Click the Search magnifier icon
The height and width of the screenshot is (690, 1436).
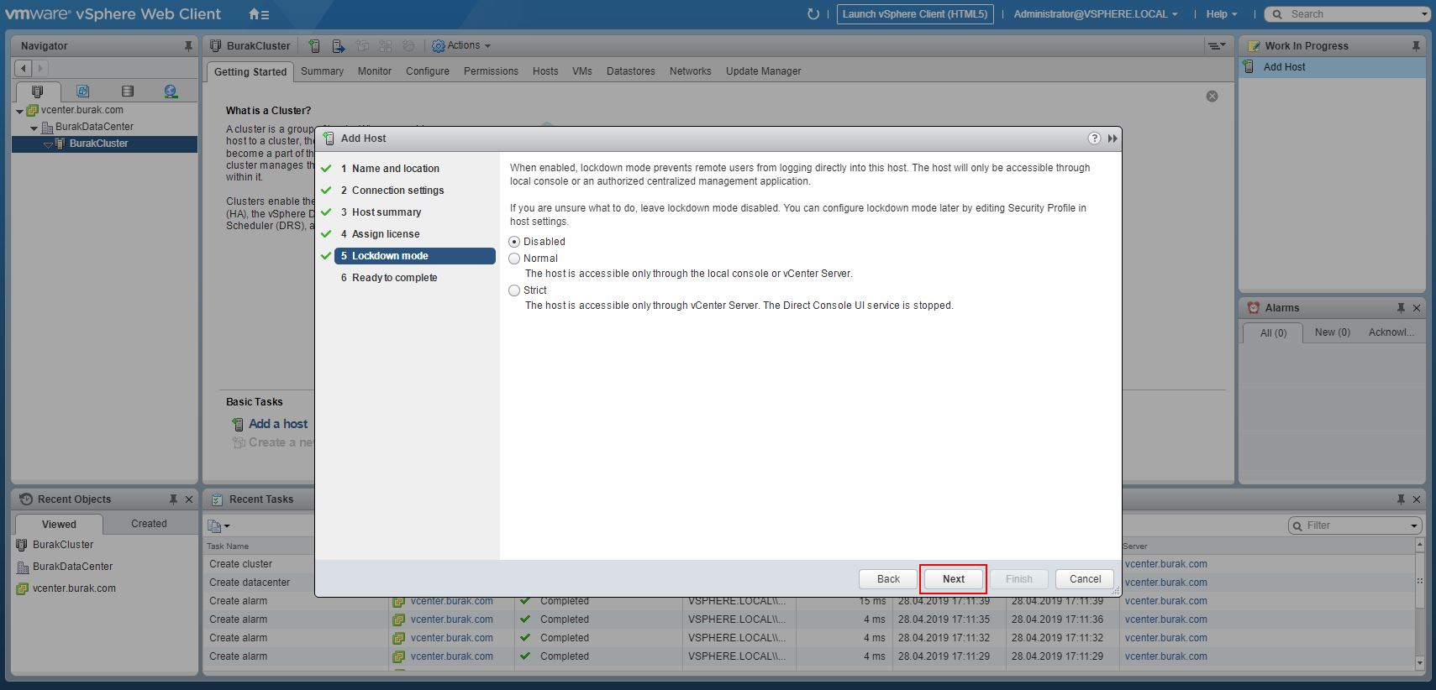1278,14
